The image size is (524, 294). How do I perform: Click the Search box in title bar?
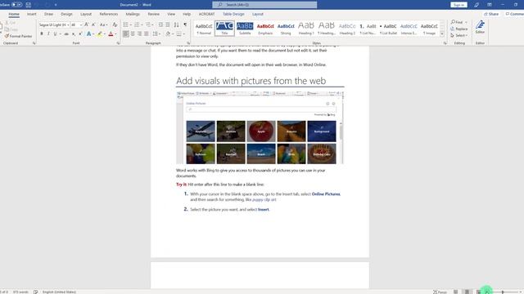(264, 5)
